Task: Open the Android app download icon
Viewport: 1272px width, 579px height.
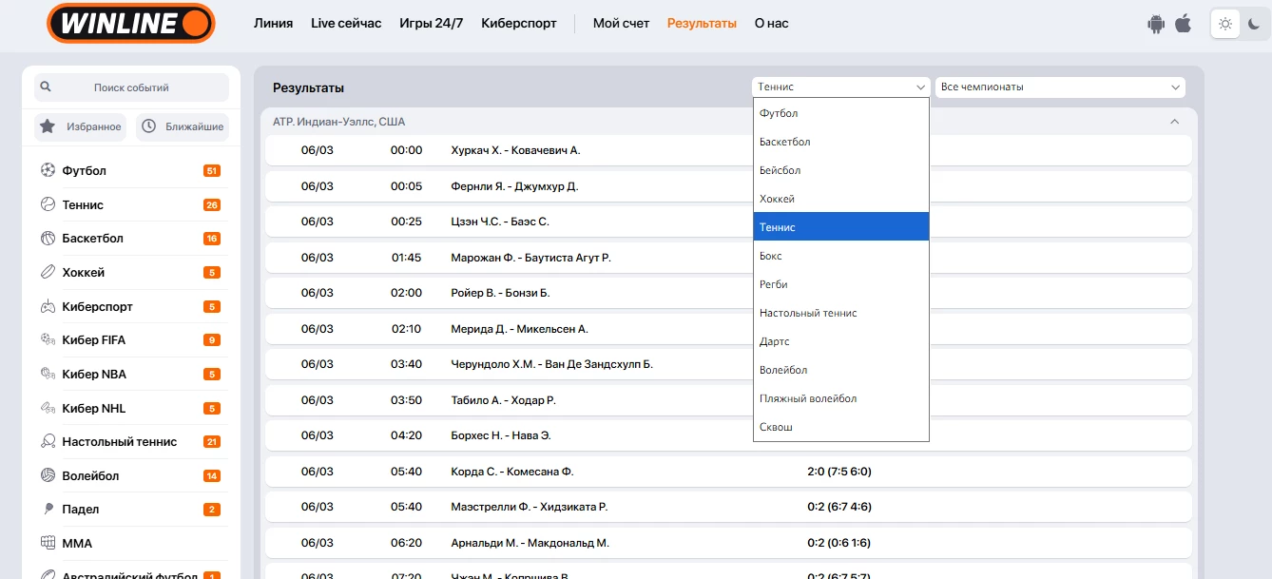Action: (x=1156, y=24)
